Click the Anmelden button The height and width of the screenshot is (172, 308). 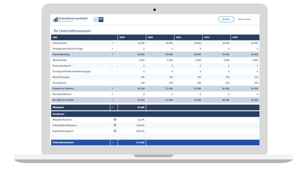tap(226, 19)
